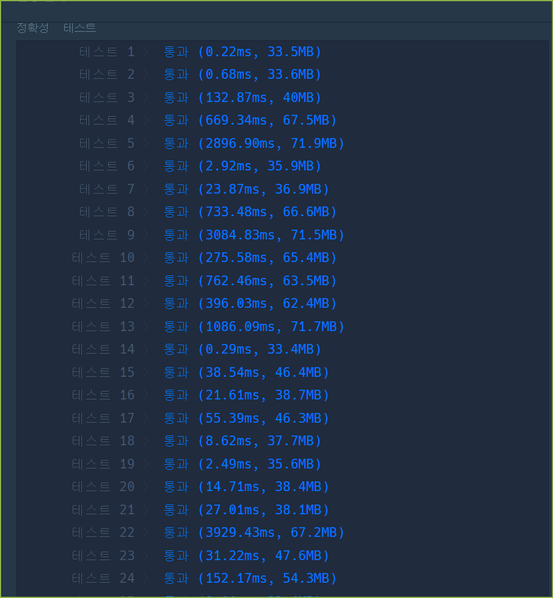The width and height of the screenshot is (553, 598).
Task: Click the chevron after 테스트 7
Action: [x=145, y=189]
